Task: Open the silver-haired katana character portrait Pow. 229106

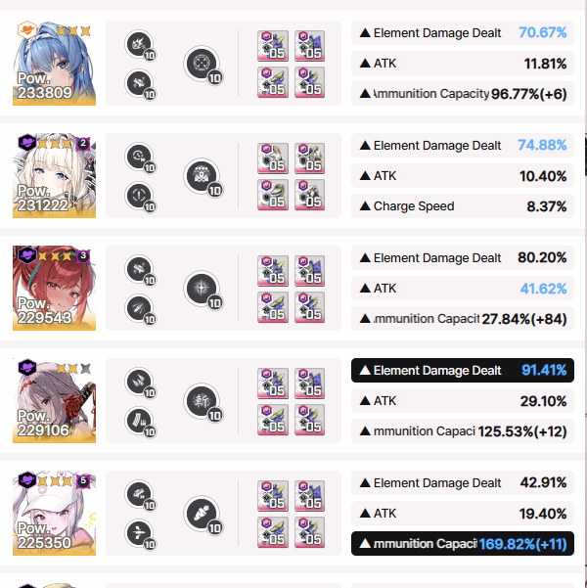Action: point(55,400)
